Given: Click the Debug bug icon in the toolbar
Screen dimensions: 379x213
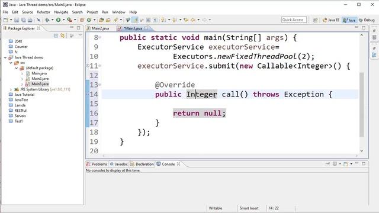Looking at the screenshot, I should (x=47, y=20).
